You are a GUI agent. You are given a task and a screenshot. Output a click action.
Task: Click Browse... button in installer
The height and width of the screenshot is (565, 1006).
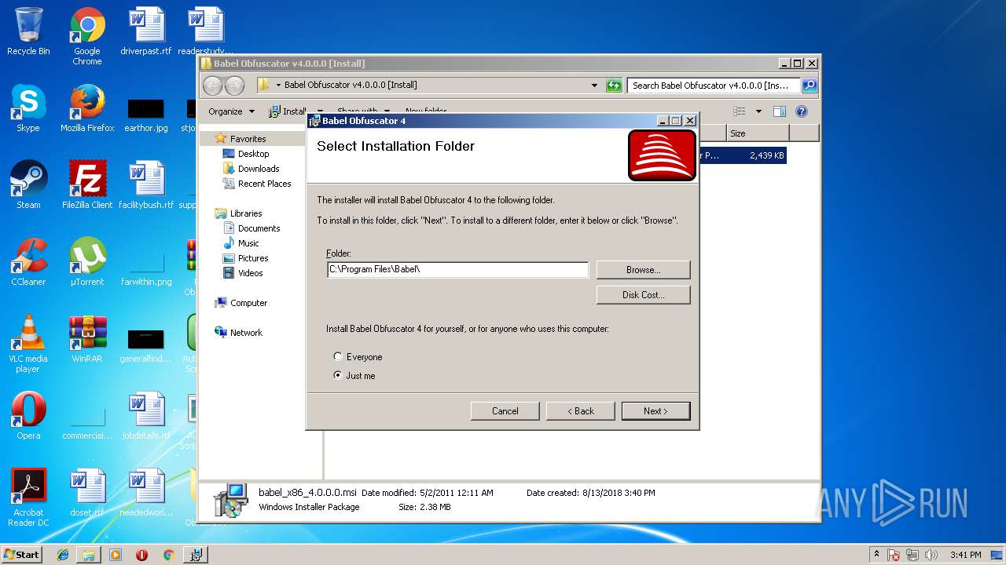(643, 269)
